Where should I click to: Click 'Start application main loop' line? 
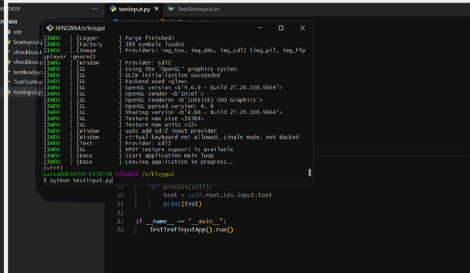[169, 155]
